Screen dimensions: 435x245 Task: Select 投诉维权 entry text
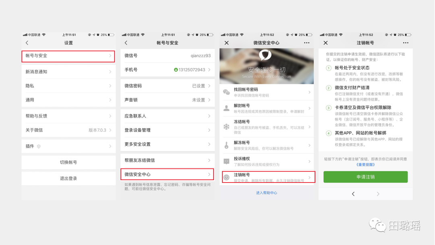click(242, 158)
